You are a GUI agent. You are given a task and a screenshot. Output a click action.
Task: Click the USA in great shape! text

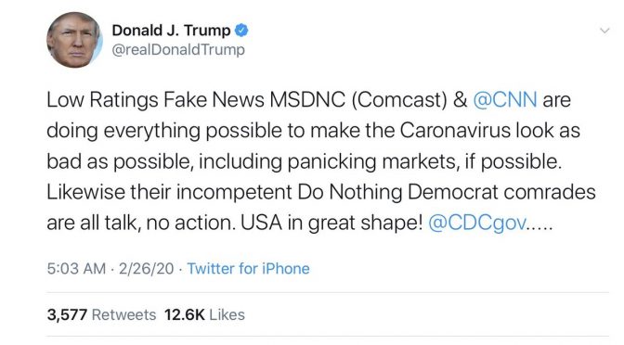(331, 223)
